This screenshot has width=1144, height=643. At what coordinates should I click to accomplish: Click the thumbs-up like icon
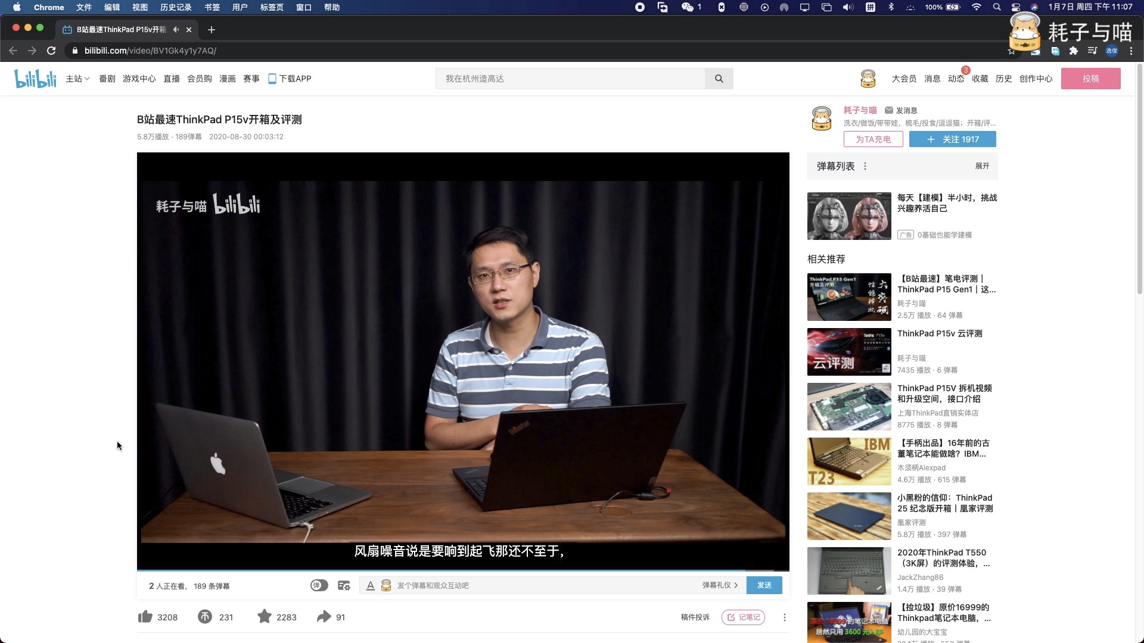[x=145, y=617]
